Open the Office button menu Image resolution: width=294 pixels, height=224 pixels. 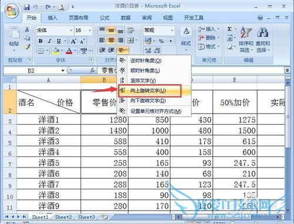[12, 11]
